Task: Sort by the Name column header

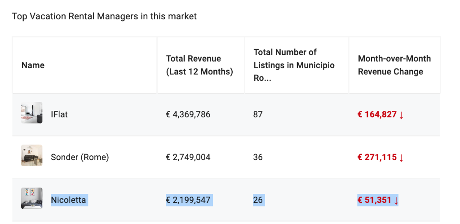Action: [33, 65]
